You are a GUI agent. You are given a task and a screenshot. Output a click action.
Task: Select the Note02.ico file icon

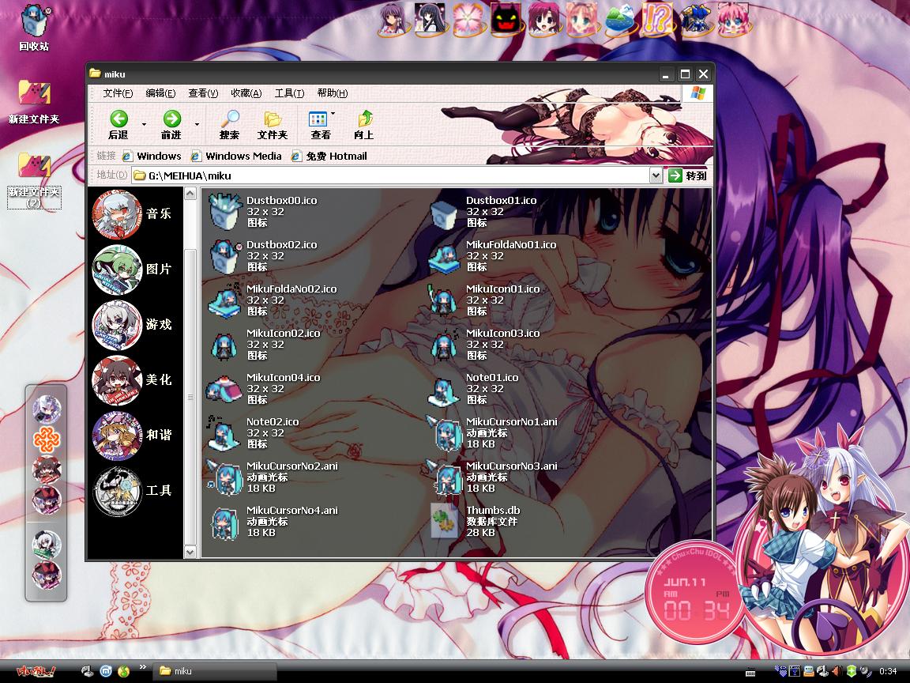tap(224, 432)
